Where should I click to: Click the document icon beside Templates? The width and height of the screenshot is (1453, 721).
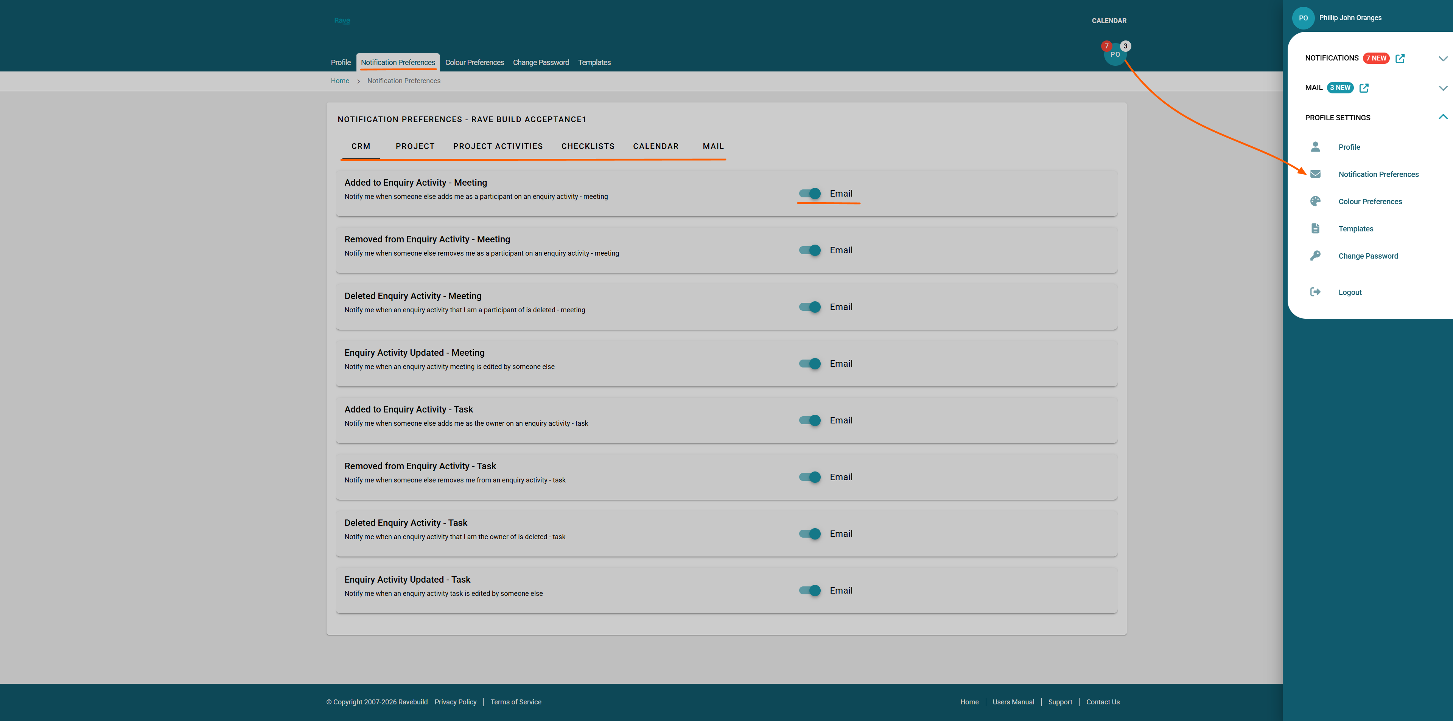1315,229
